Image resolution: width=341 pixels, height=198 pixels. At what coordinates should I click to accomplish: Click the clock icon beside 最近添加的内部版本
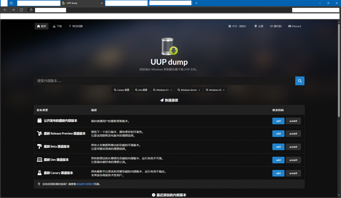pos(153,195)
